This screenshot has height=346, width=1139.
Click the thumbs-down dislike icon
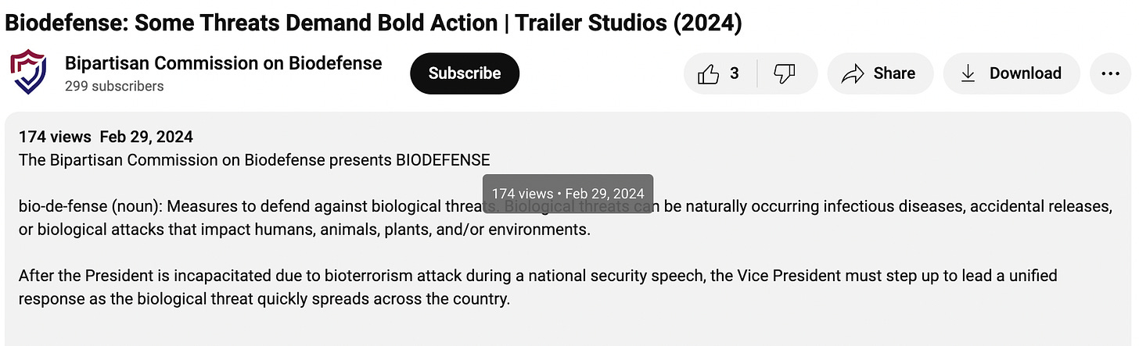pos(784,73)
